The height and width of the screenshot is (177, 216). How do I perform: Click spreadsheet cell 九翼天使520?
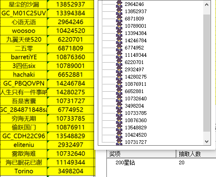coord(24,39)
